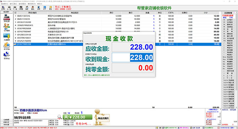The height and width of the screenshot is (129, 238).
Task: Click the QQ penguin after-sales icon
Action: pos(33,8)
